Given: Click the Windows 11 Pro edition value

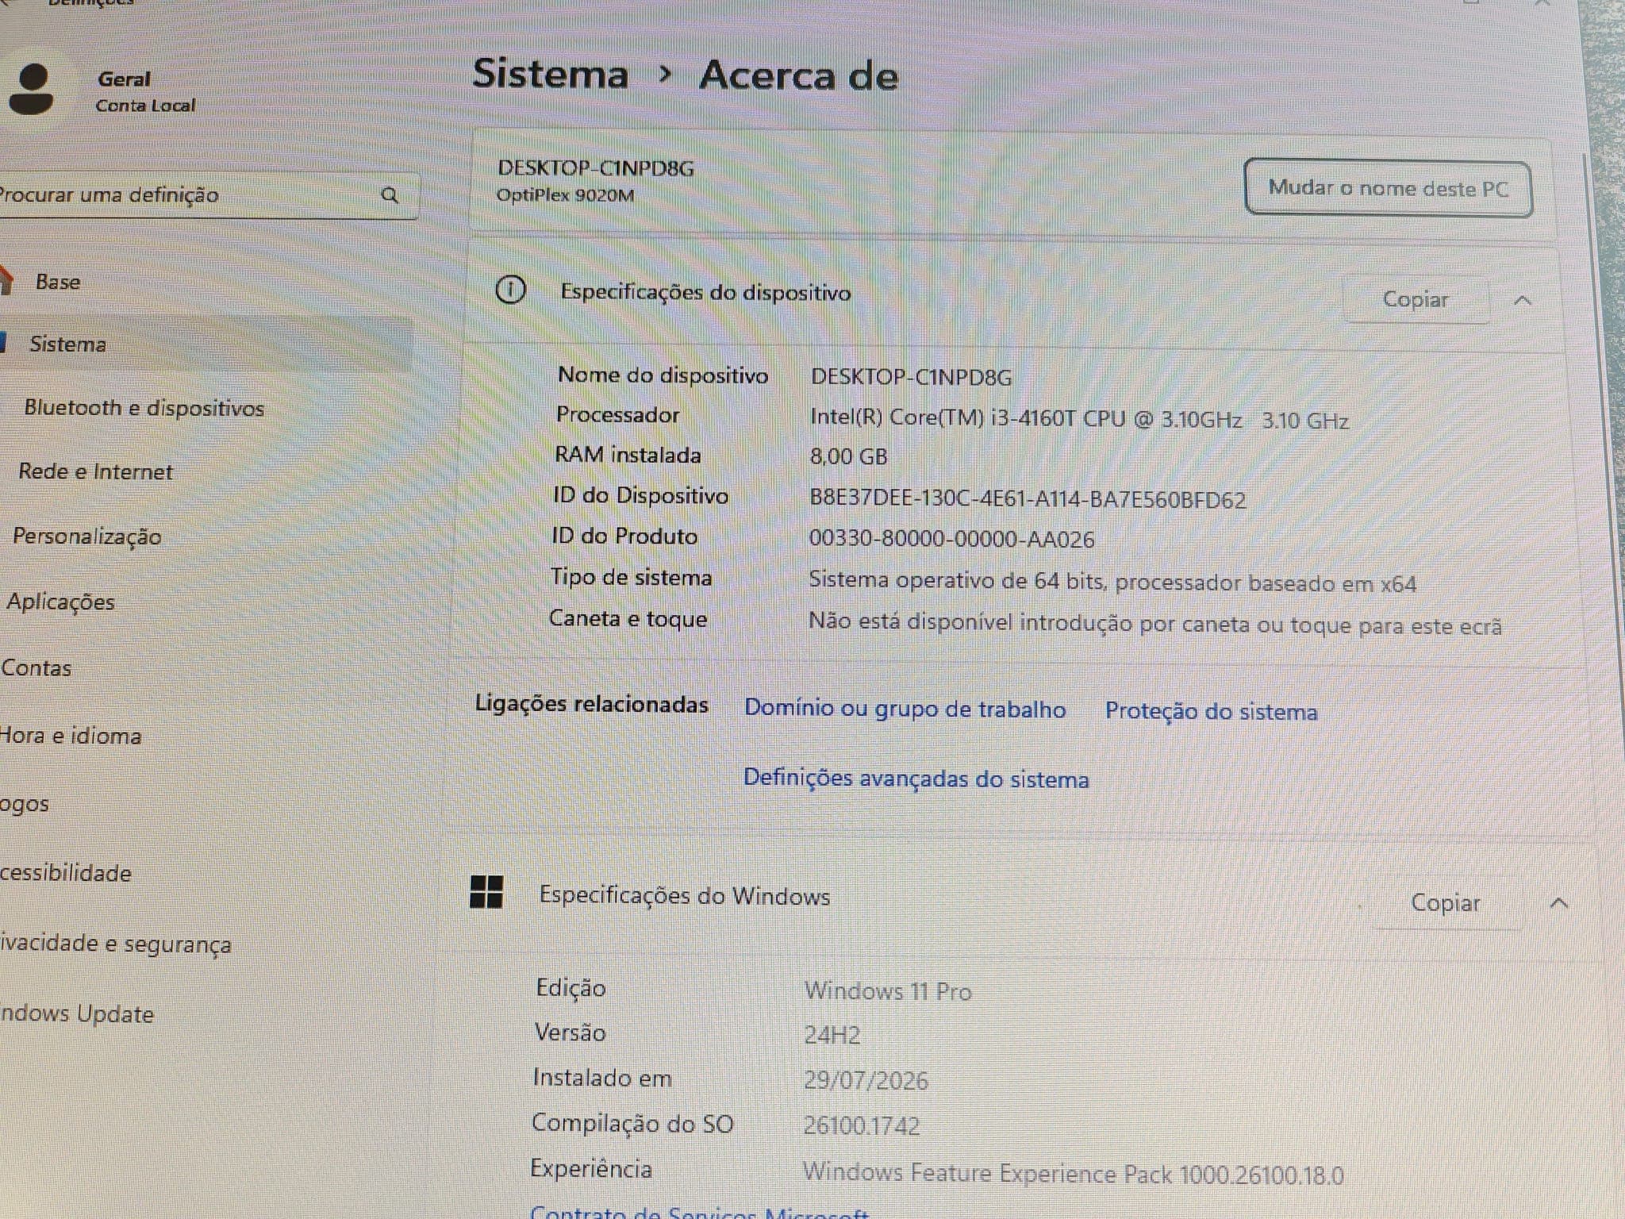Looking at the screenshot, I should point(888,991).
